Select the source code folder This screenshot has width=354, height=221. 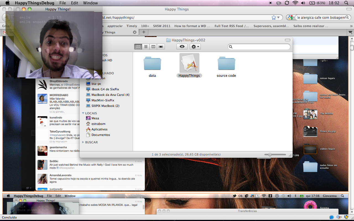pyautogui.click(x=226, y=64)
